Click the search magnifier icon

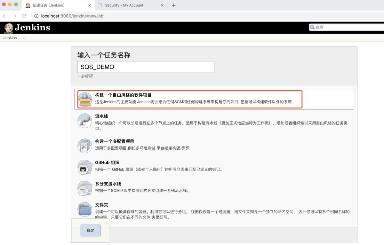(x=312, y=27)
